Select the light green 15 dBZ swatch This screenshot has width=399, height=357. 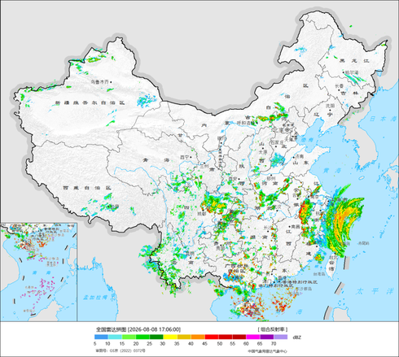(129, 337)
